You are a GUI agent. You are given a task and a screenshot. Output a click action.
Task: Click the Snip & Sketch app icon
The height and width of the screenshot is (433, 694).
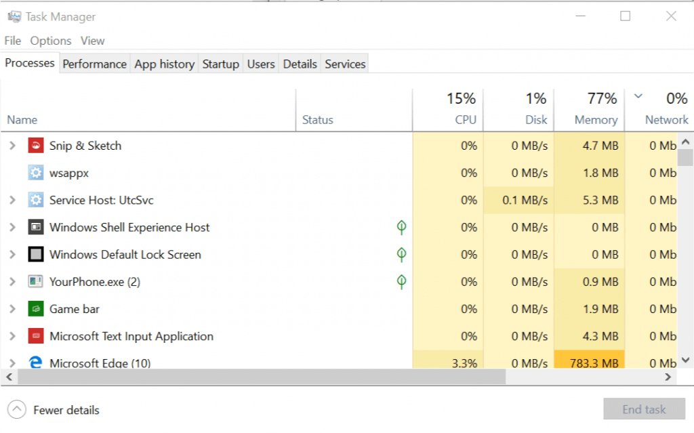(36, 145)
